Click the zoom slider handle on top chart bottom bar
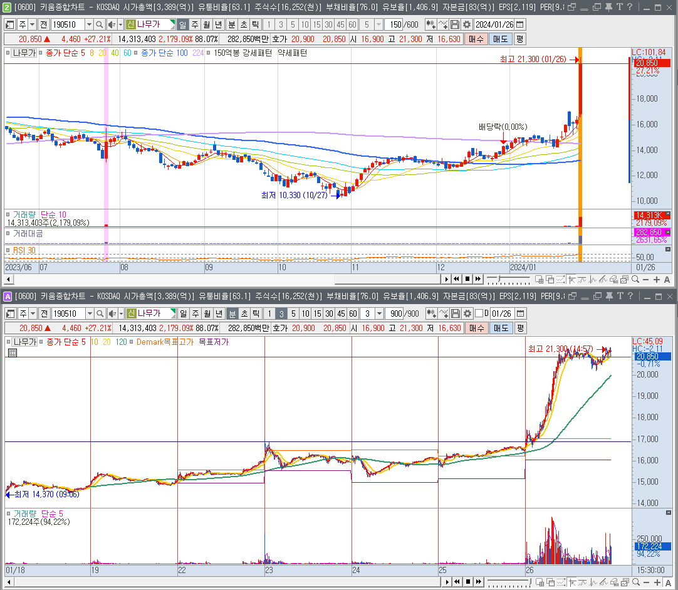Viewport: 678px width, 590px height. tap(500, 280)
